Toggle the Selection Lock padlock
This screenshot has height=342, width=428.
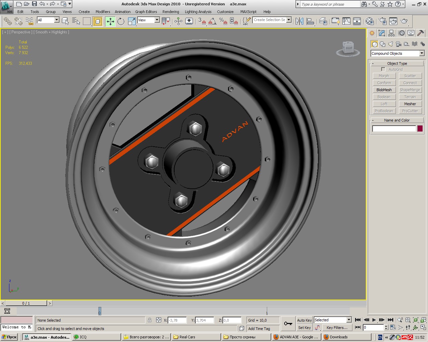(150, 320)
